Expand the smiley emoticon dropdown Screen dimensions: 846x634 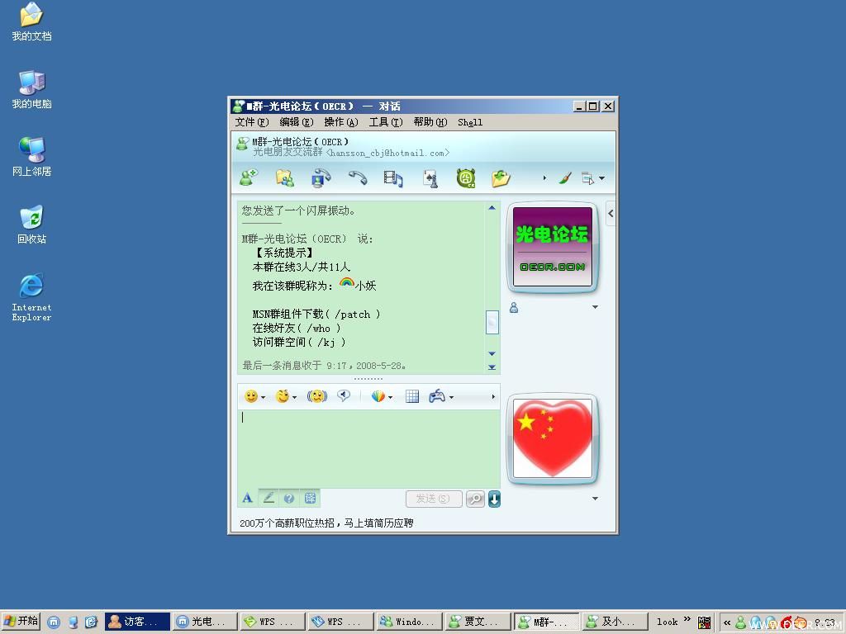tap(264, 397)
